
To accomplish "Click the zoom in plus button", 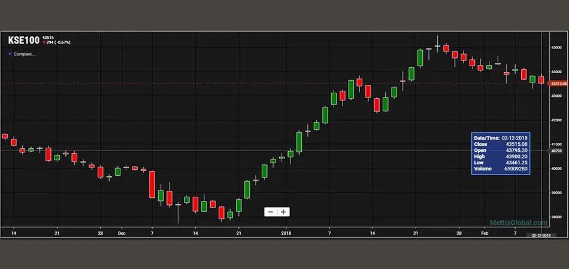I will pyautogui.click(x=283, y=212).
